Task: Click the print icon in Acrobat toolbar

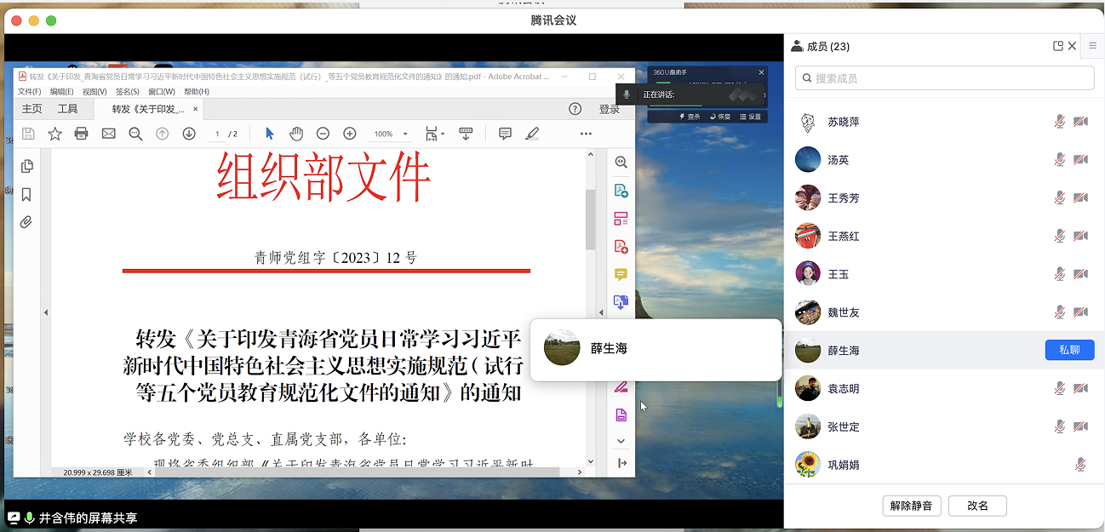Action: [82, 134]
